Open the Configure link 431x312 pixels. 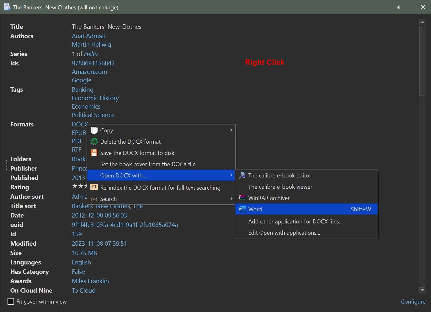coord(413,301)
